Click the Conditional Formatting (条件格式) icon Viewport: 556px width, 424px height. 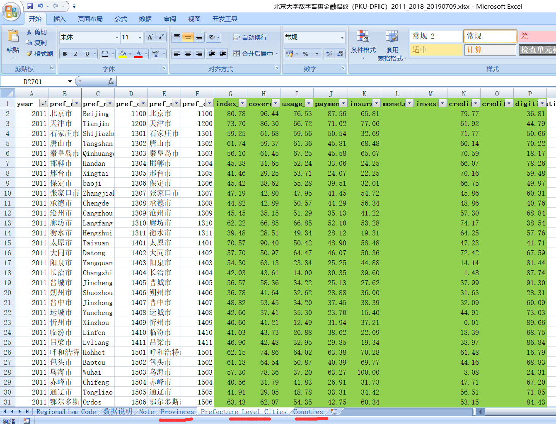tap(363, 42)
